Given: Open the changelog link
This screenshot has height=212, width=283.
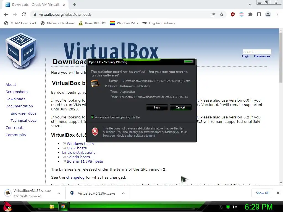Looking at the screenshot, I should pyautogui.click(x=75, y=177).
